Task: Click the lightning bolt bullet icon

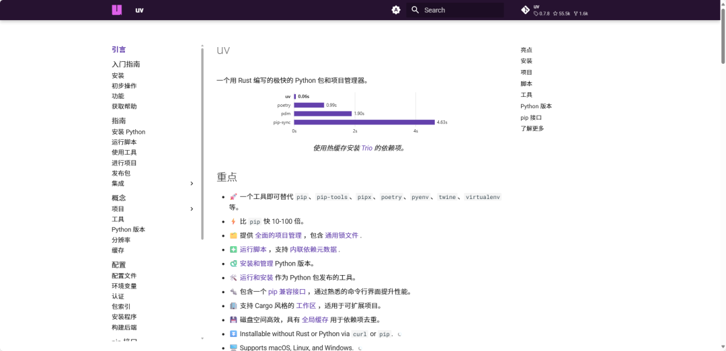Action: [x=233, y=221]
